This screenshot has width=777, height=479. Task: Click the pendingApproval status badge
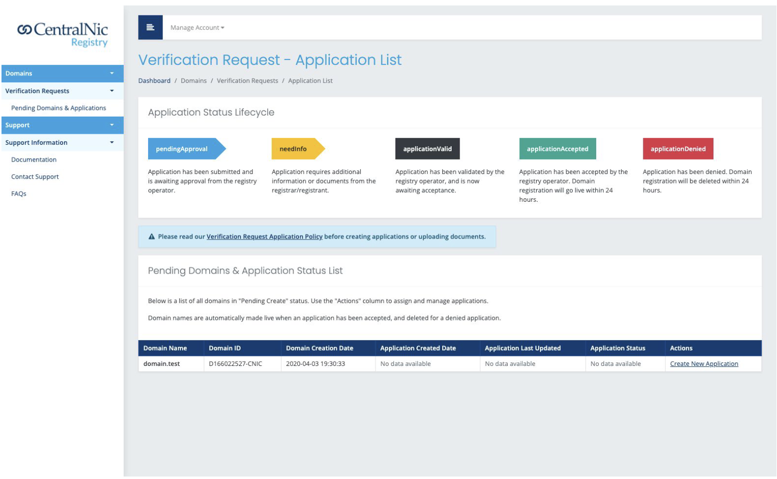click(x=187, y=149)
